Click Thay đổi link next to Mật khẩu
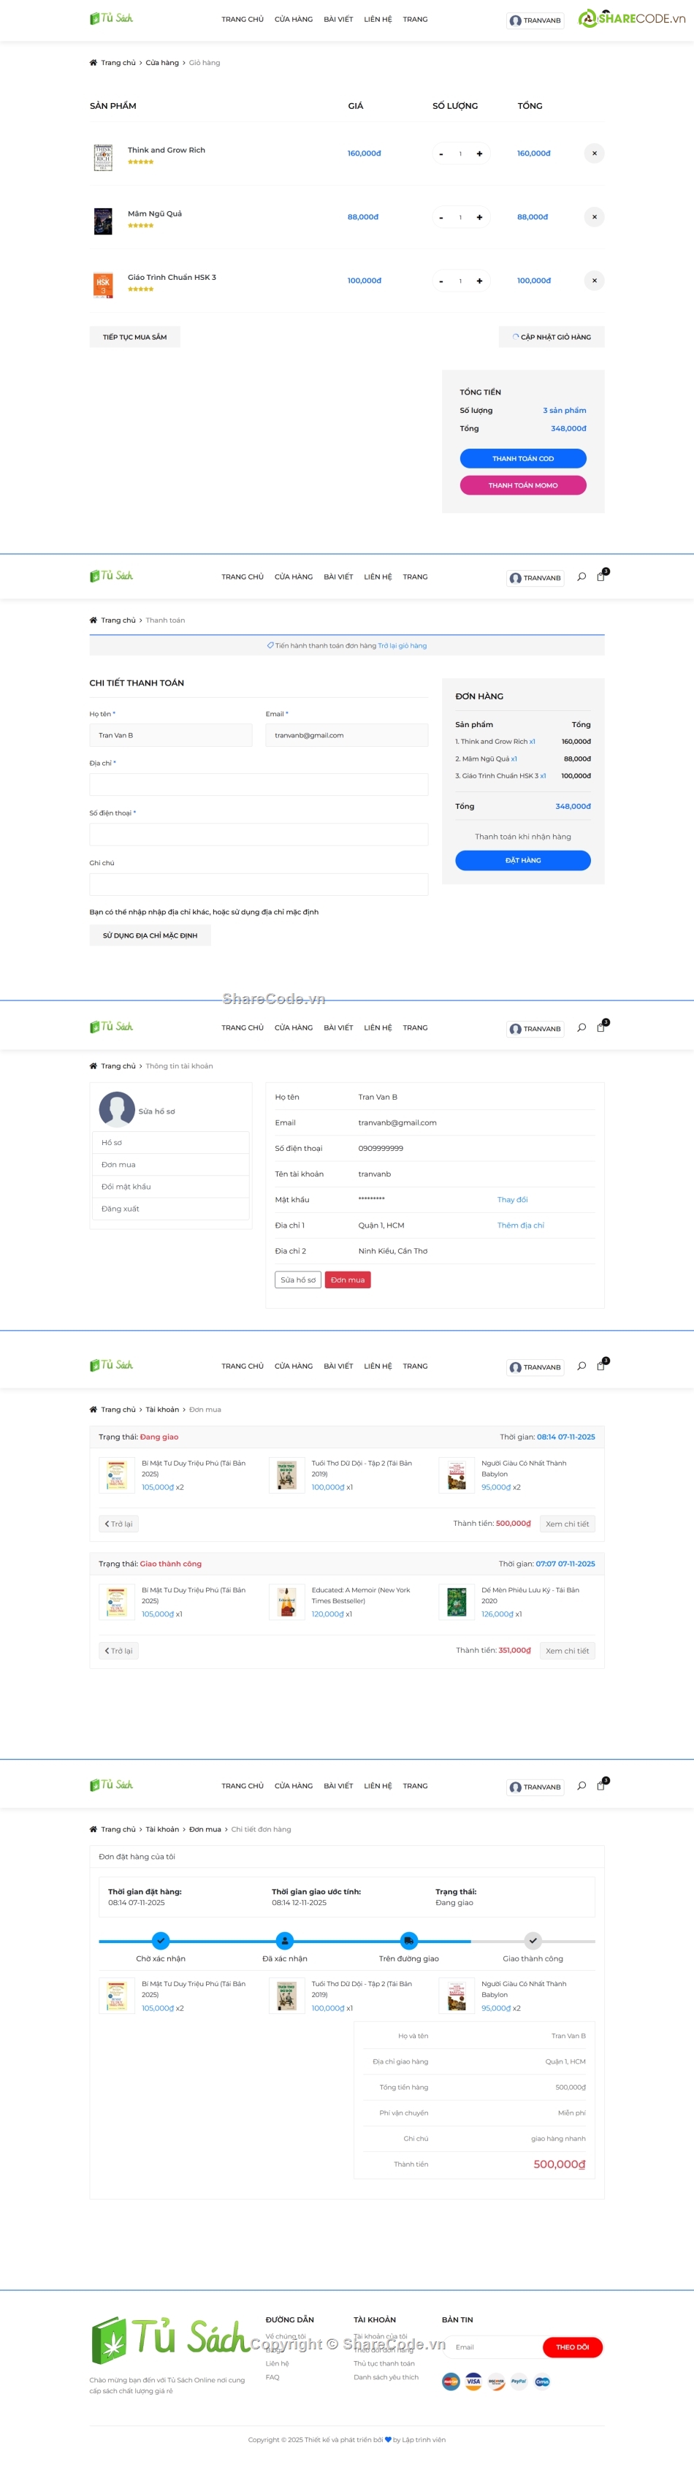 (x=512, y=1200)
